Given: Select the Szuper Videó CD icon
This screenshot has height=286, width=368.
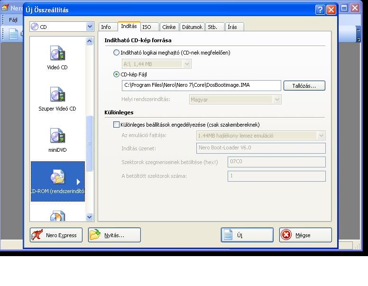Looking at the screenshot, I should coord(57,94).
